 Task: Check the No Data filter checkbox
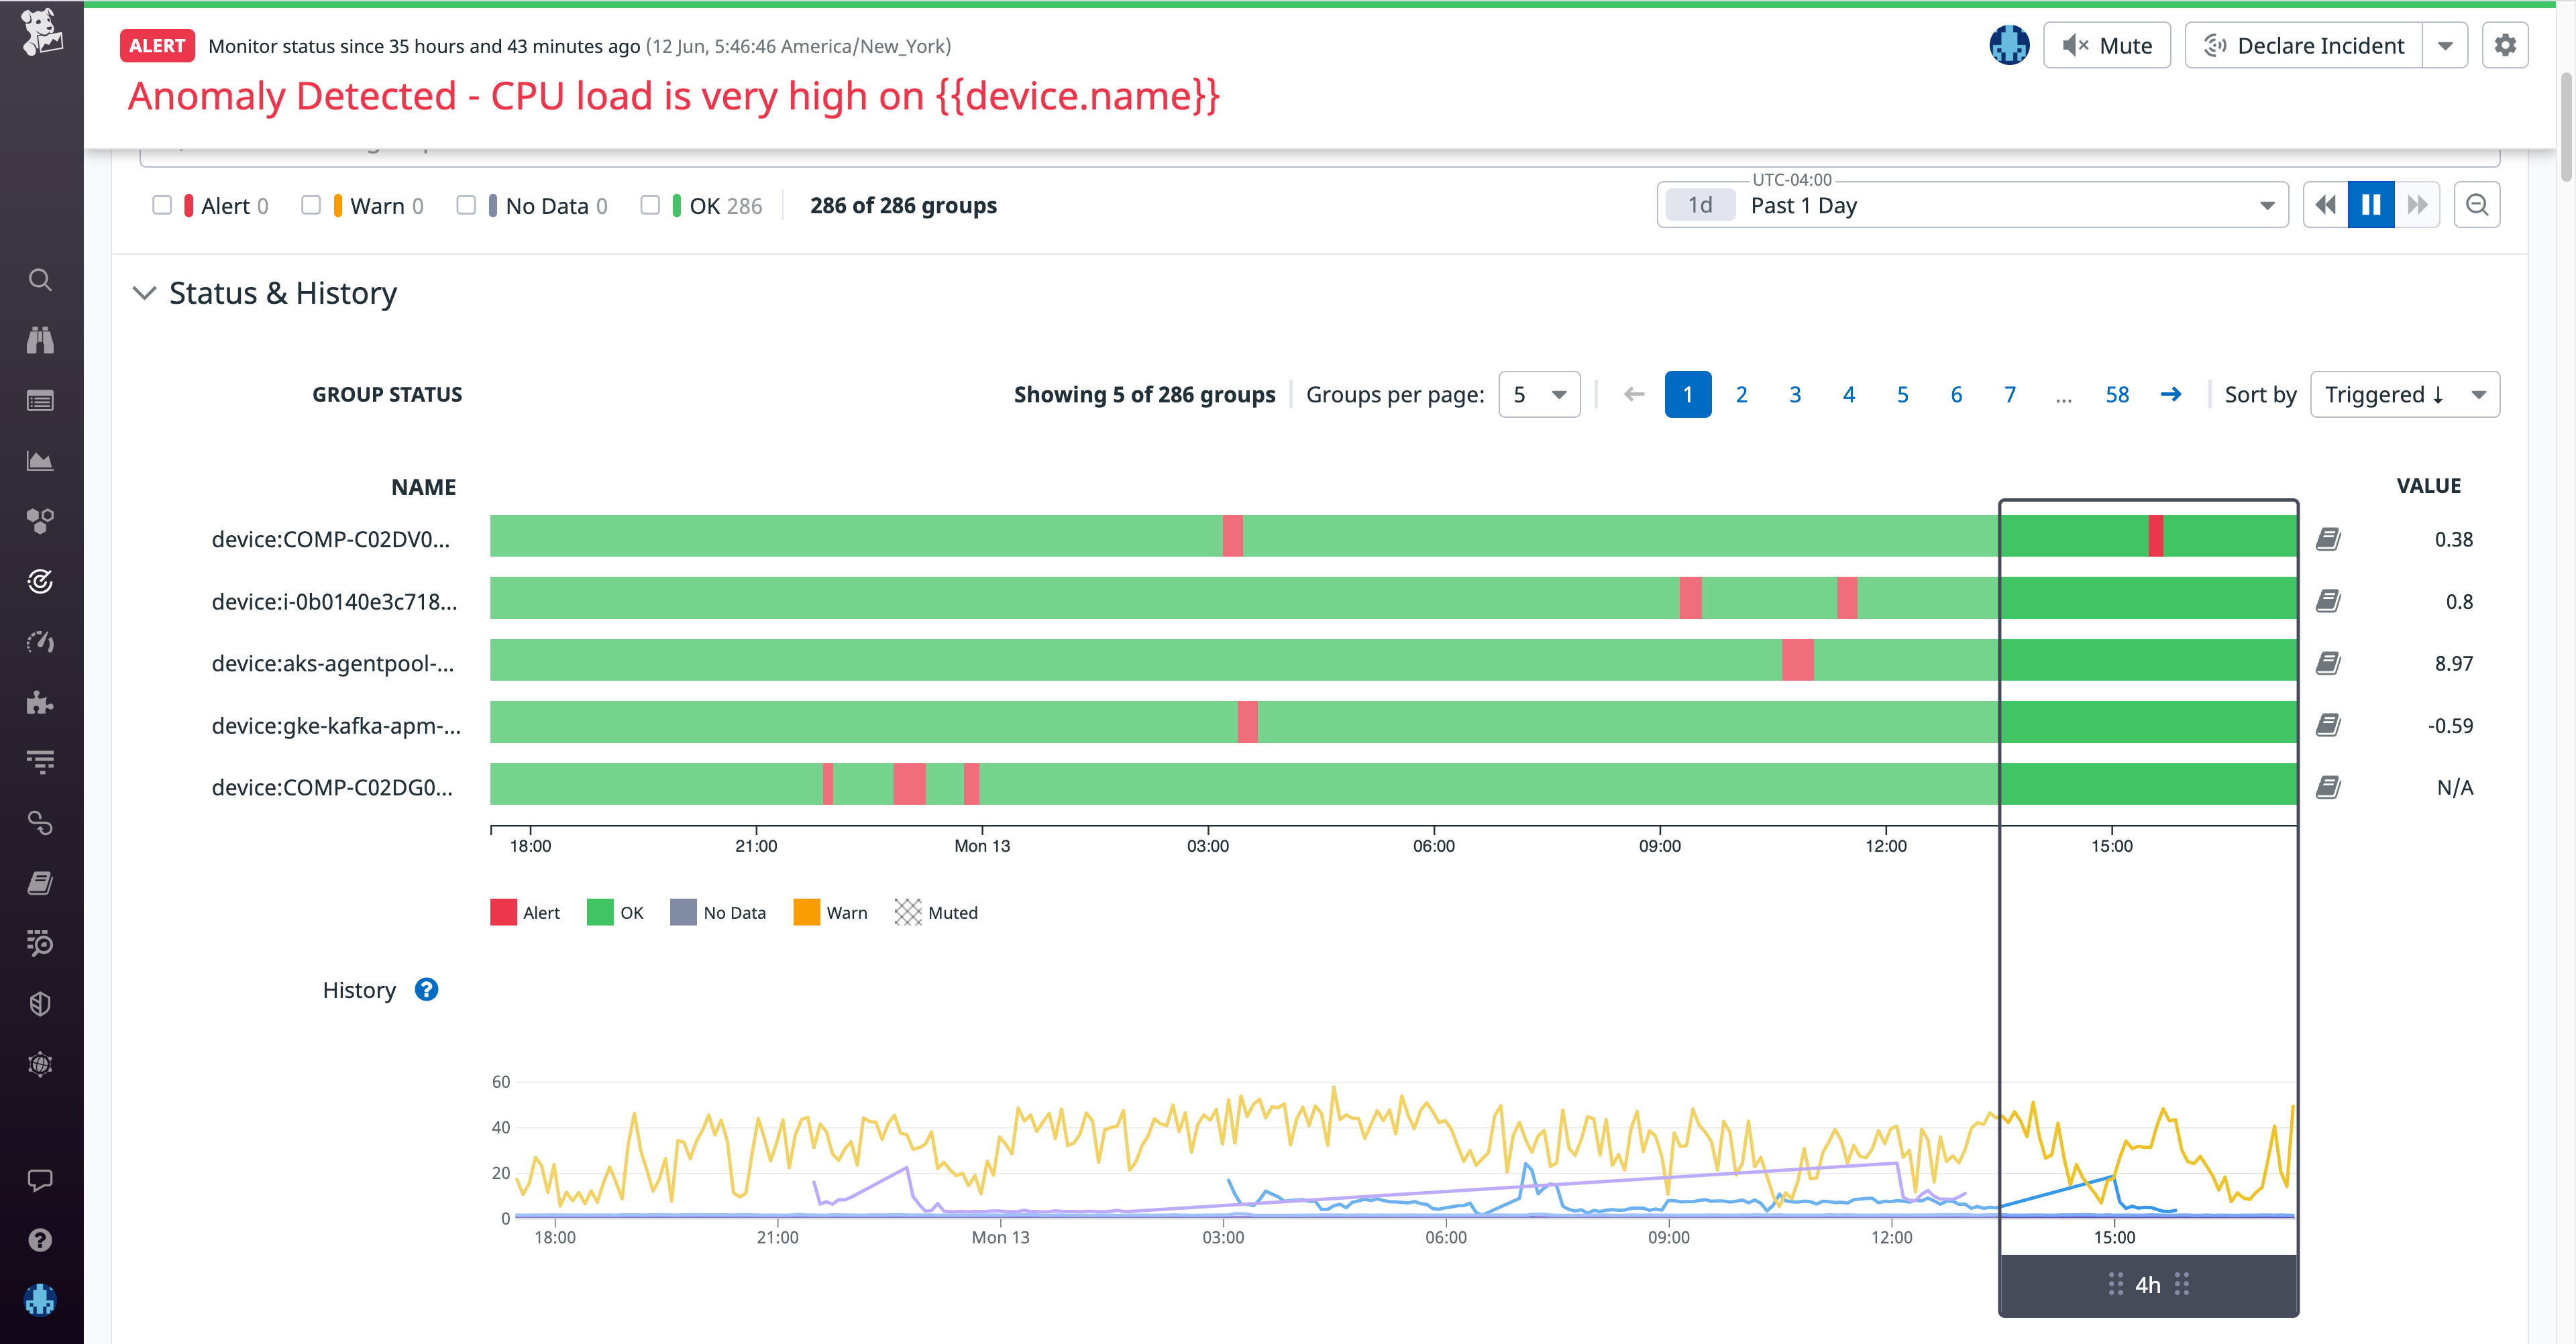click(x=466, y=205)
